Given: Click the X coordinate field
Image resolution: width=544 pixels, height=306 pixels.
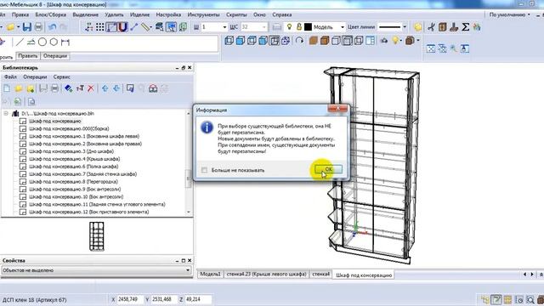Looking at the screenshot, I should pos(129,299).
